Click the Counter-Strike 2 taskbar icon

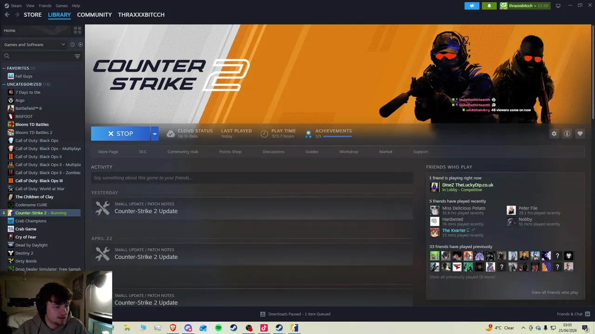[294, 328]
